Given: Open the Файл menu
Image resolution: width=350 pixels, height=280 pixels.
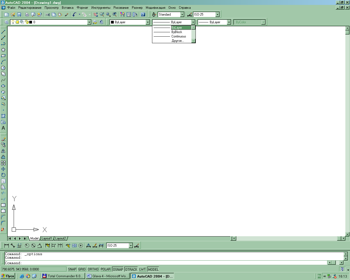Looking at the screenshot, I should [x=11, y=8].
